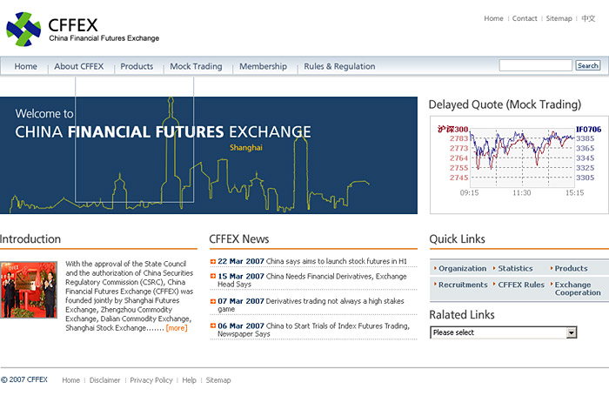Click the 'Ralated Links' heading
The image size is (609, 416).
(462, 315)
